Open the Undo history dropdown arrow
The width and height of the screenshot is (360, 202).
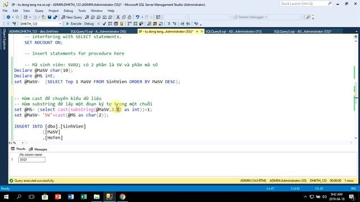coord(142,17)
